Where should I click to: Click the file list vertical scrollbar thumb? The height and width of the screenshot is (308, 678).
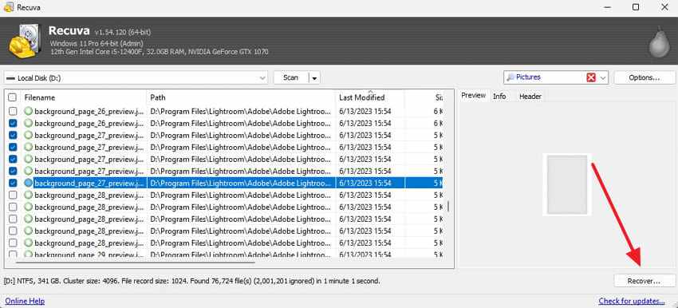click(448, 206)
